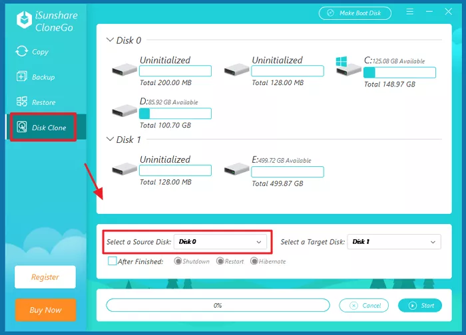The image size is (466, 335).
Task: Click the Cancel button text
Action: (371, 305)
